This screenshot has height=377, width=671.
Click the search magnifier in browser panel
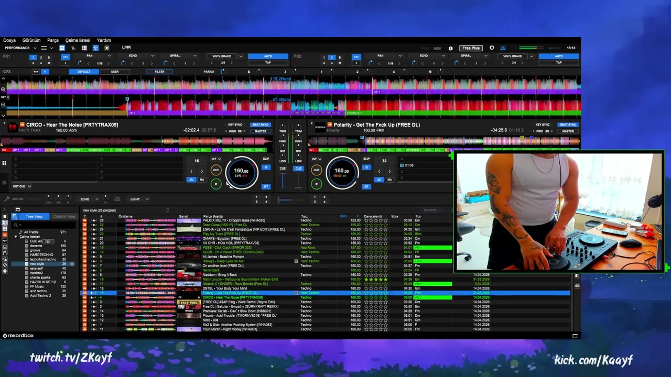coord(16,225)
